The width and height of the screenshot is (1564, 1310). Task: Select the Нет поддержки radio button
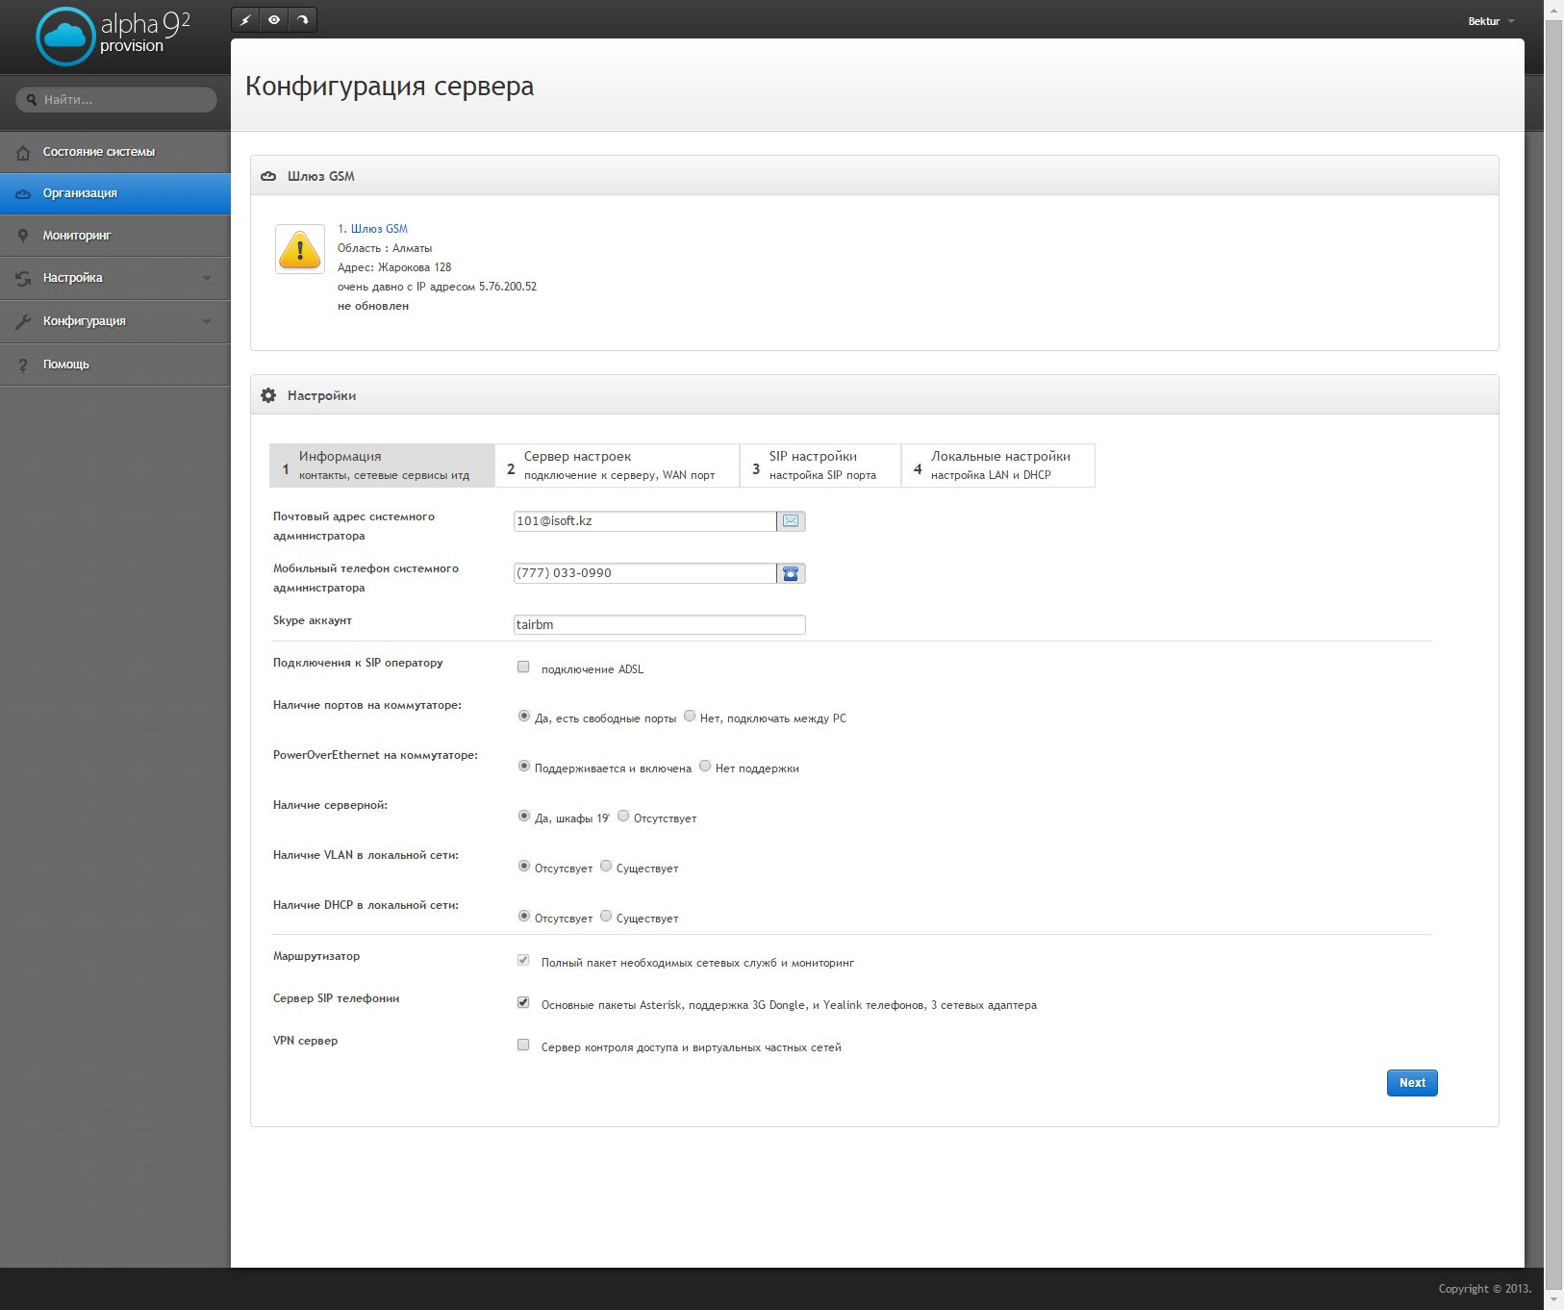tap(705, 767)
